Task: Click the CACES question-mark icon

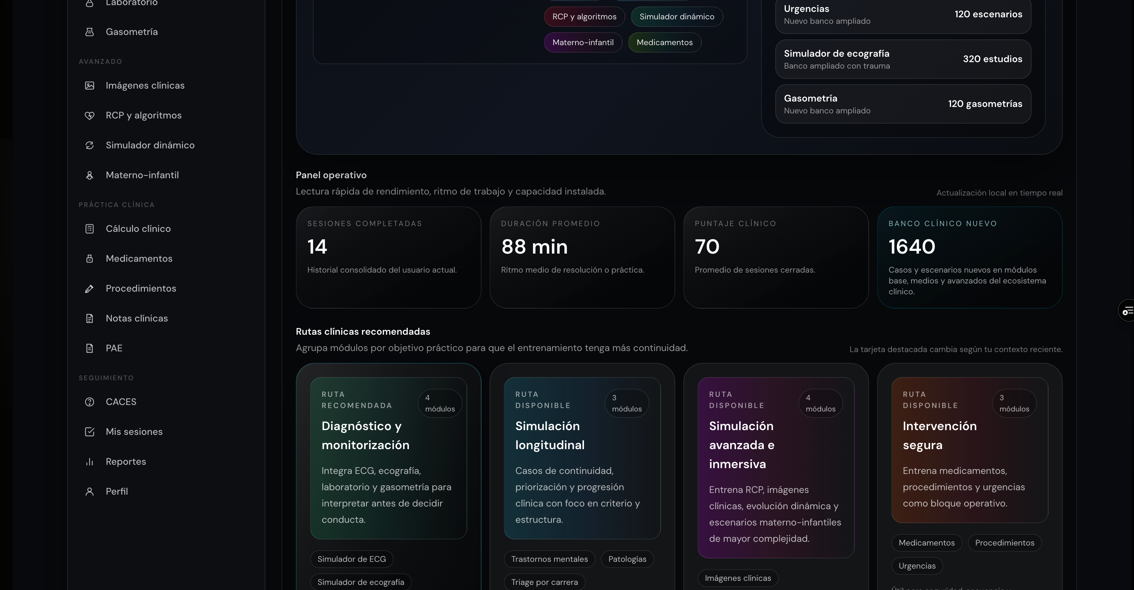Action: coord(89,402)
